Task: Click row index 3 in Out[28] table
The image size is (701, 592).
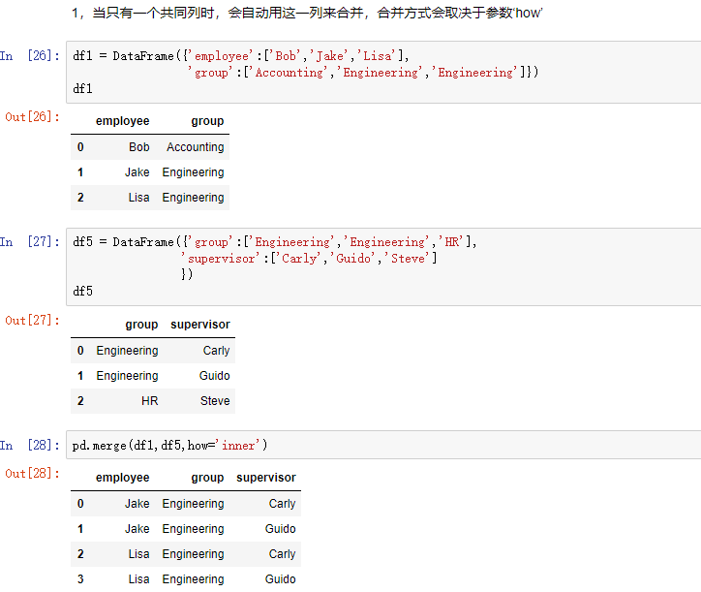Action: 80,579
